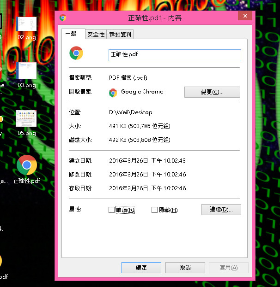This screenshot has height=287, width=280.
Task: Click the filename field containing 正確性.pdf
Action: [175, 55]
